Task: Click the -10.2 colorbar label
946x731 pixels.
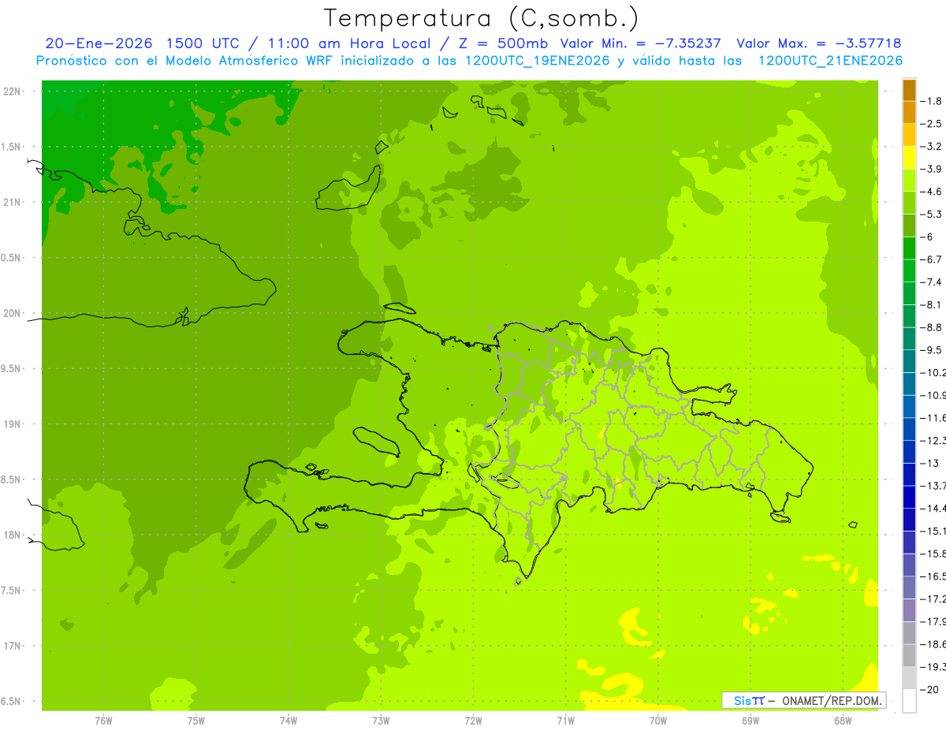Action: click(933, 373)
